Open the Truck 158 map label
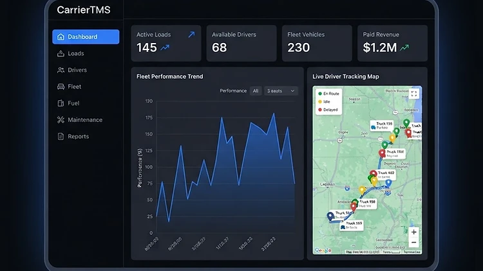 coord(368,204)
